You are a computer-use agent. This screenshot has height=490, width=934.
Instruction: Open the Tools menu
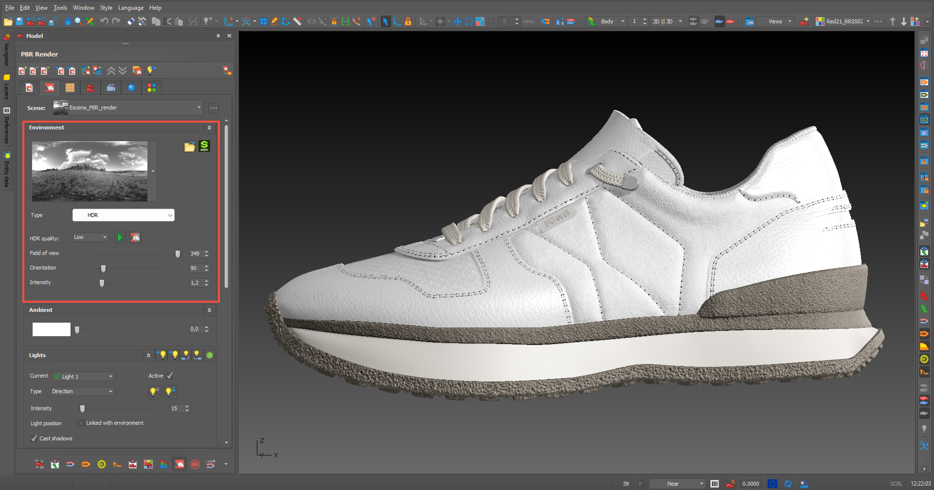click(60, 8)
